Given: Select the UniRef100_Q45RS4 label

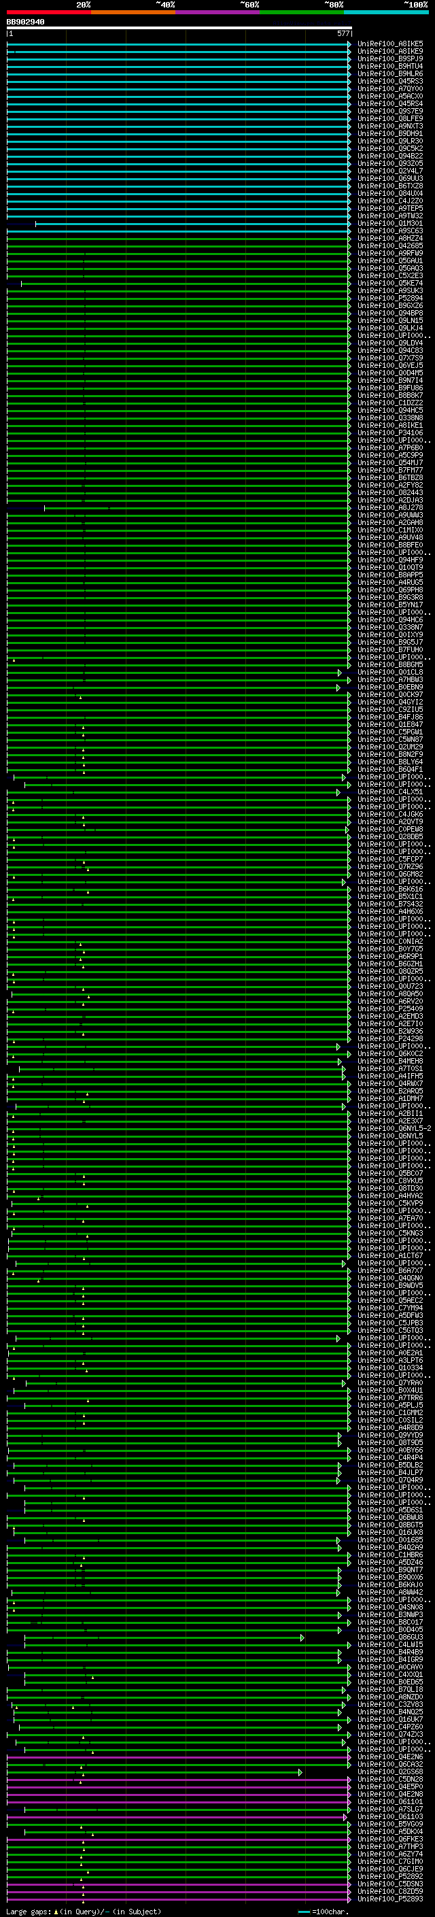Looking at the screenshot, I should (390, 103).
